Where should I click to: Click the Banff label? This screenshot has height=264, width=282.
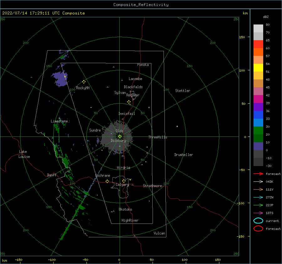click(x=52, y=175)
